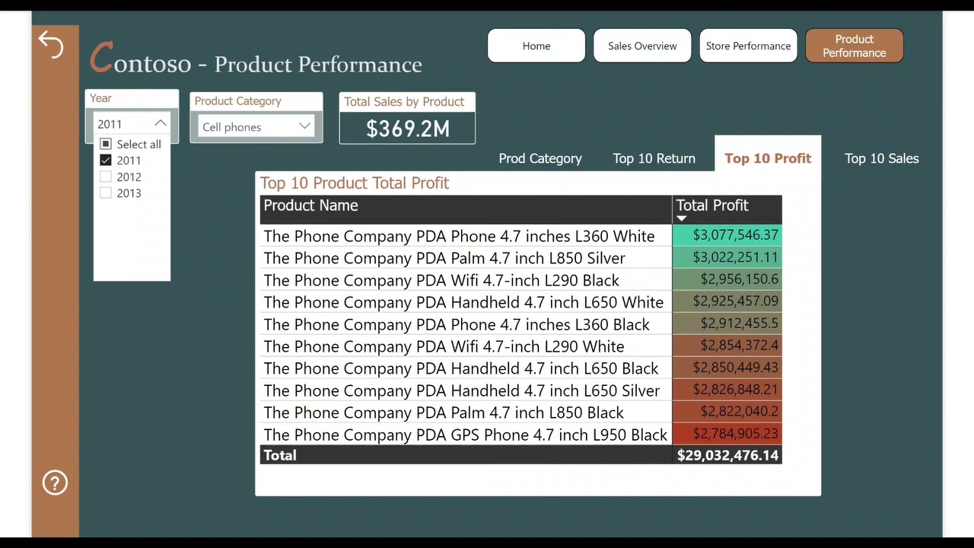Toggle the Select all checkbox
This screenshot has width=974, height=548.
(106, 144)
